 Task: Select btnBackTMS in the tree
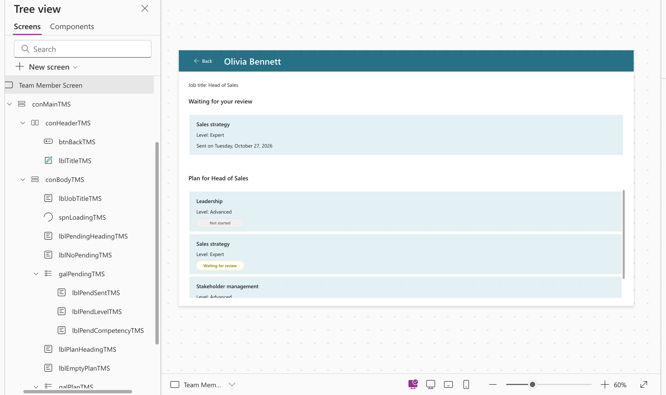click(x=77, y=142)
